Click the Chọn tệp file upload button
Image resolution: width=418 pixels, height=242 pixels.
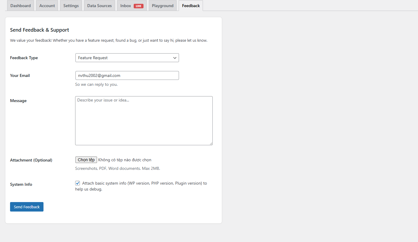[86, 159]
